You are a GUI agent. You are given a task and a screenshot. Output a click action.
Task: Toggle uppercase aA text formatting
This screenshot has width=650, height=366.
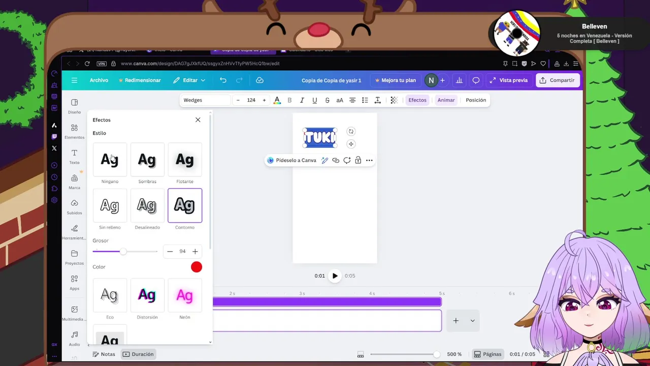coord(340,100)
